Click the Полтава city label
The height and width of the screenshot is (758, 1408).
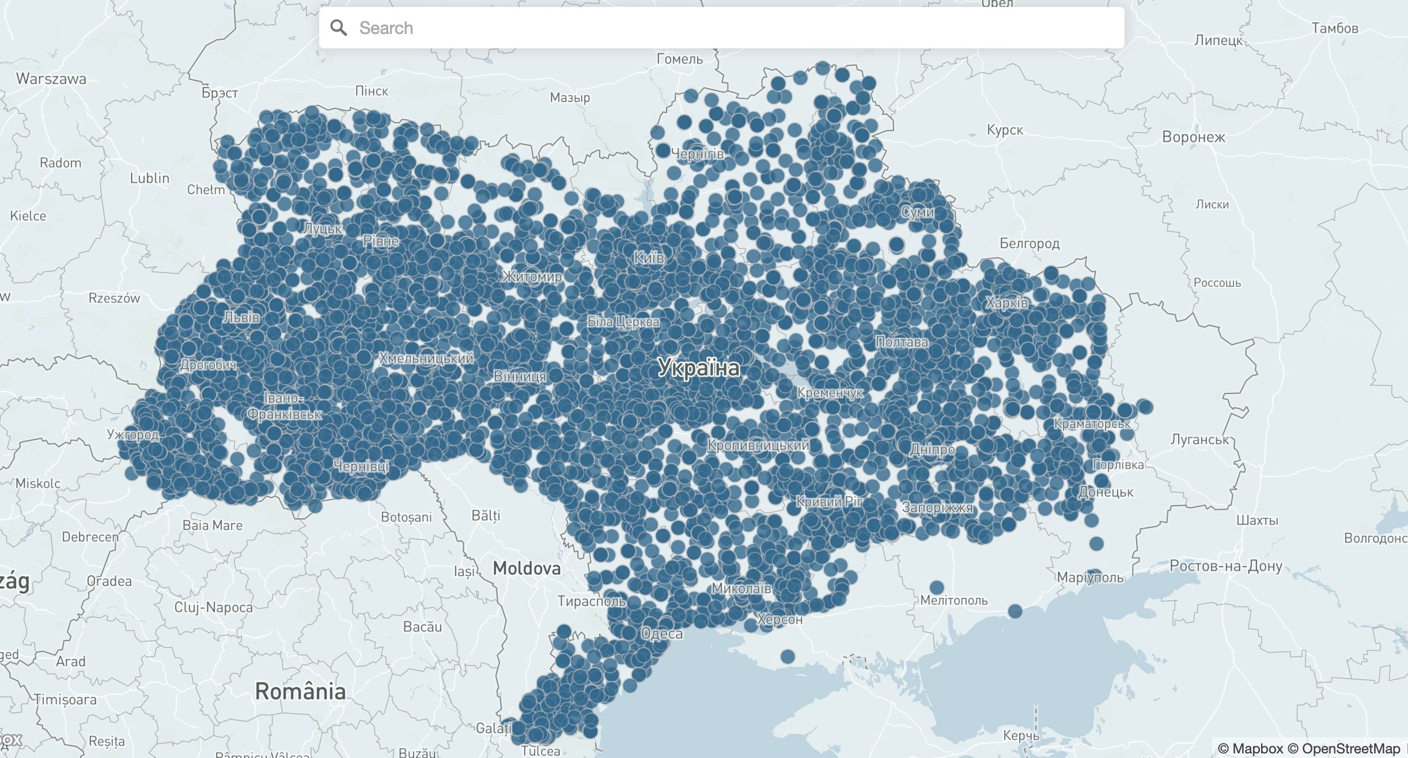tap(902, 342)
